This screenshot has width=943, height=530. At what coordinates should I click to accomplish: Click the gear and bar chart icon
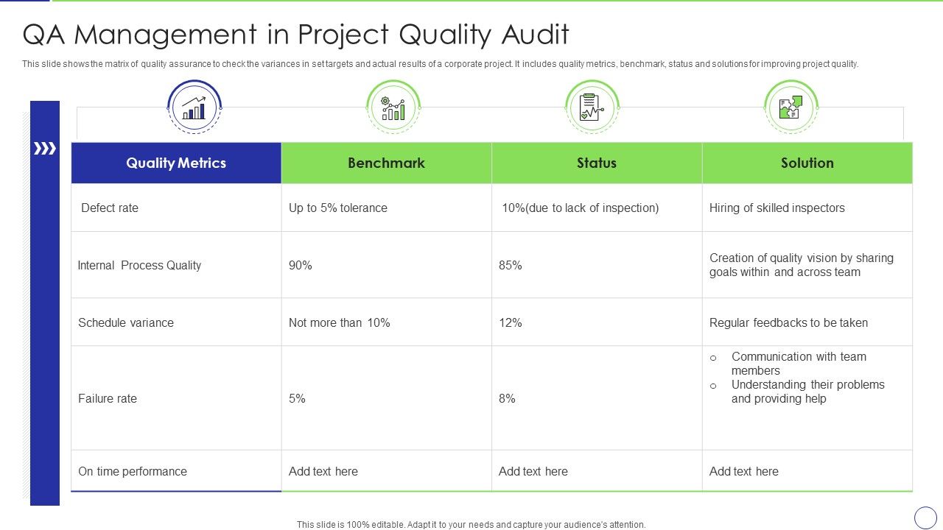[x=393, y=107]
